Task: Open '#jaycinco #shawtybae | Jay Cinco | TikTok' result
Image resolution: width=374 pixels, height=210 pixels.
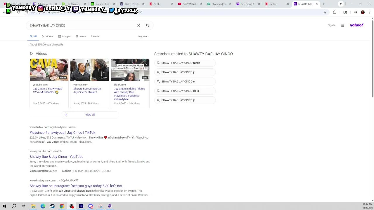Action: point(62,133)
